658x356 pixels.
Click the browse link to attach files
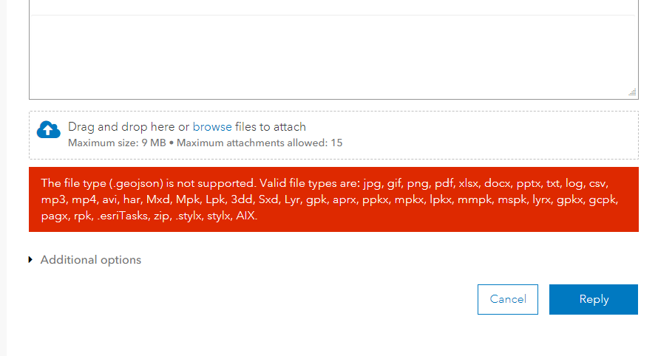pyautogui.click(x=212, y=127)
